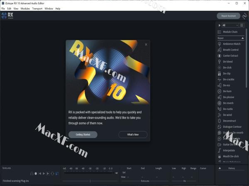
Task: Open the Edit menu
Action: [9, 9]
